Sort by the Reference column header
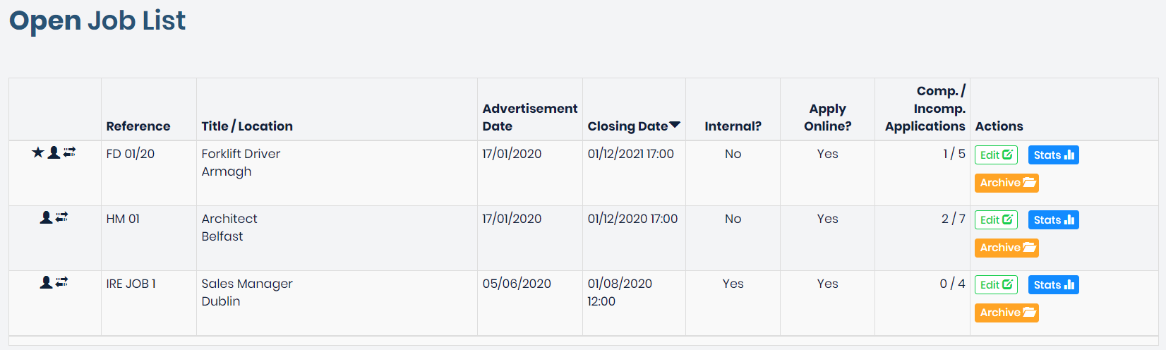Screen dimensions: 1166x350 [x=138, y=126]
